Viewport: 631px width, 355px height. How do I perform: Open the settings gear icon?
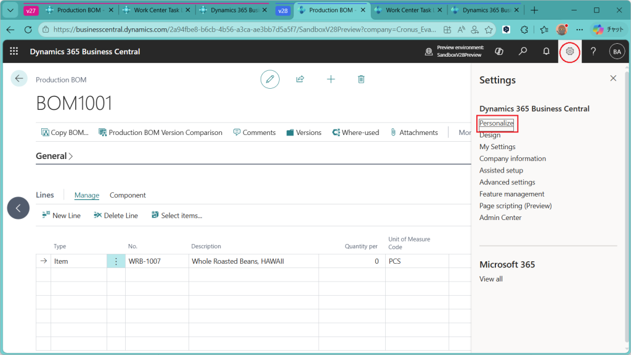point(570,52)
